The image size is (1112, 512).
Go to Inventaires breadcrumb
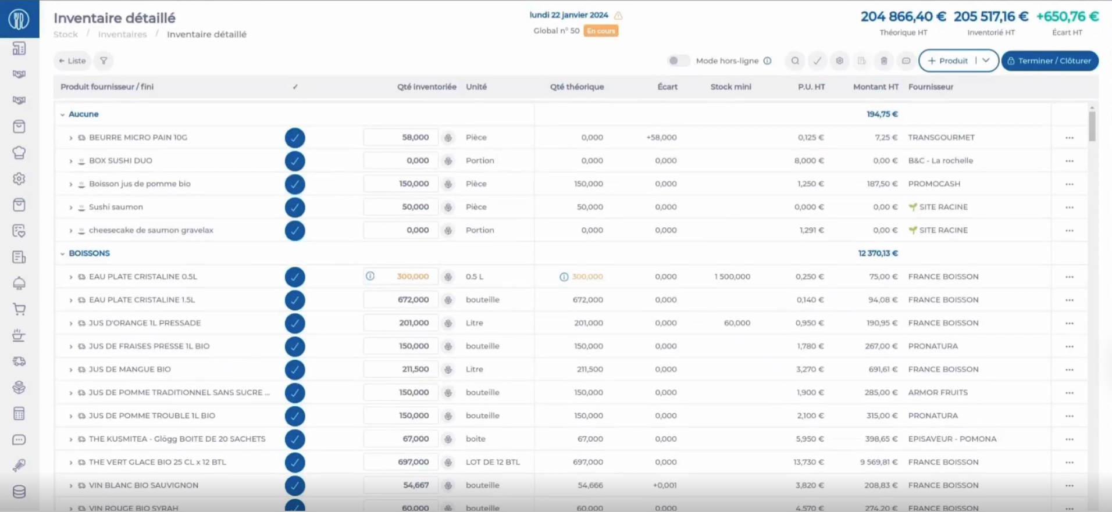122,34
